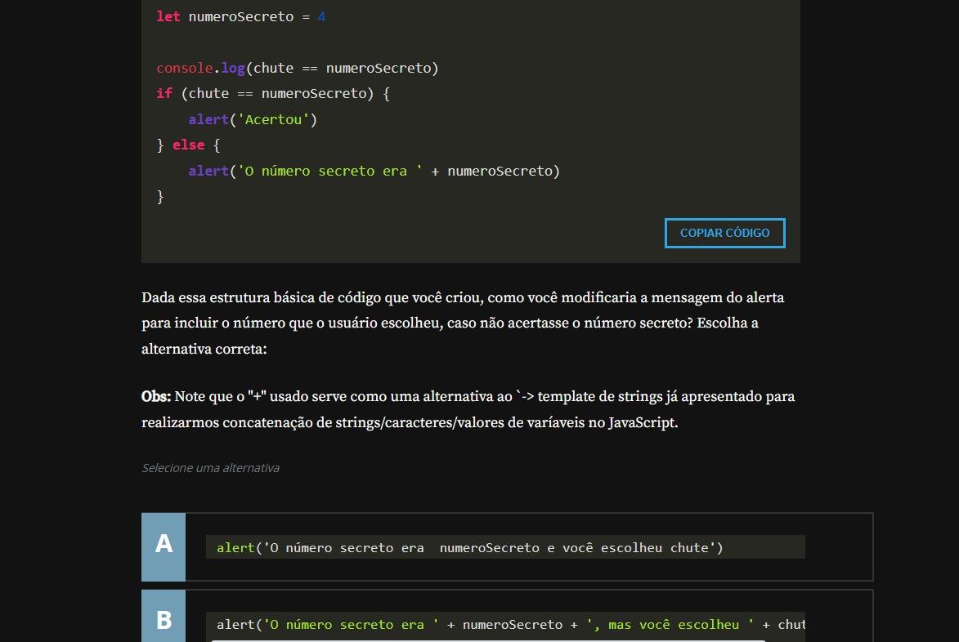Click the 'O número secreto era' alert line in code block
Image resolution: width=959 pixels, height=642 pixels.
coord(374,171)
